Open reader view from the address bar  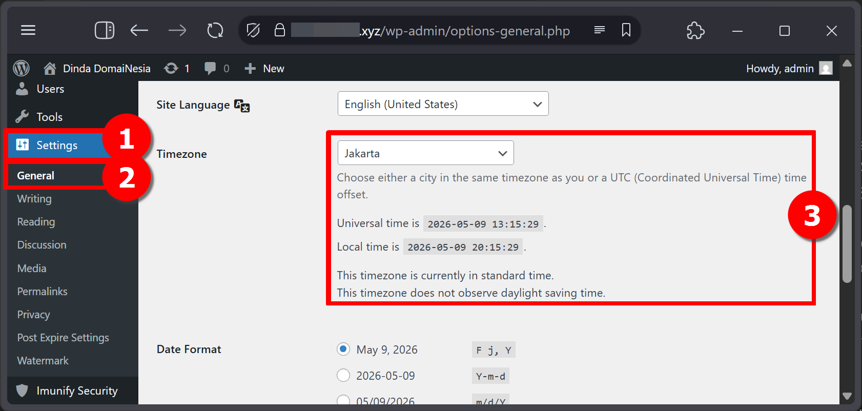(600, 30)
